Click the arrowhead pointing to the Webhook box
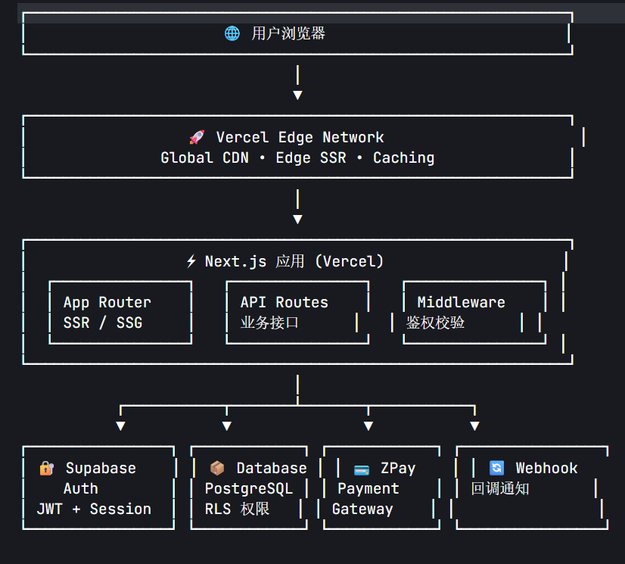625x564 pixels. coord(474,426)
